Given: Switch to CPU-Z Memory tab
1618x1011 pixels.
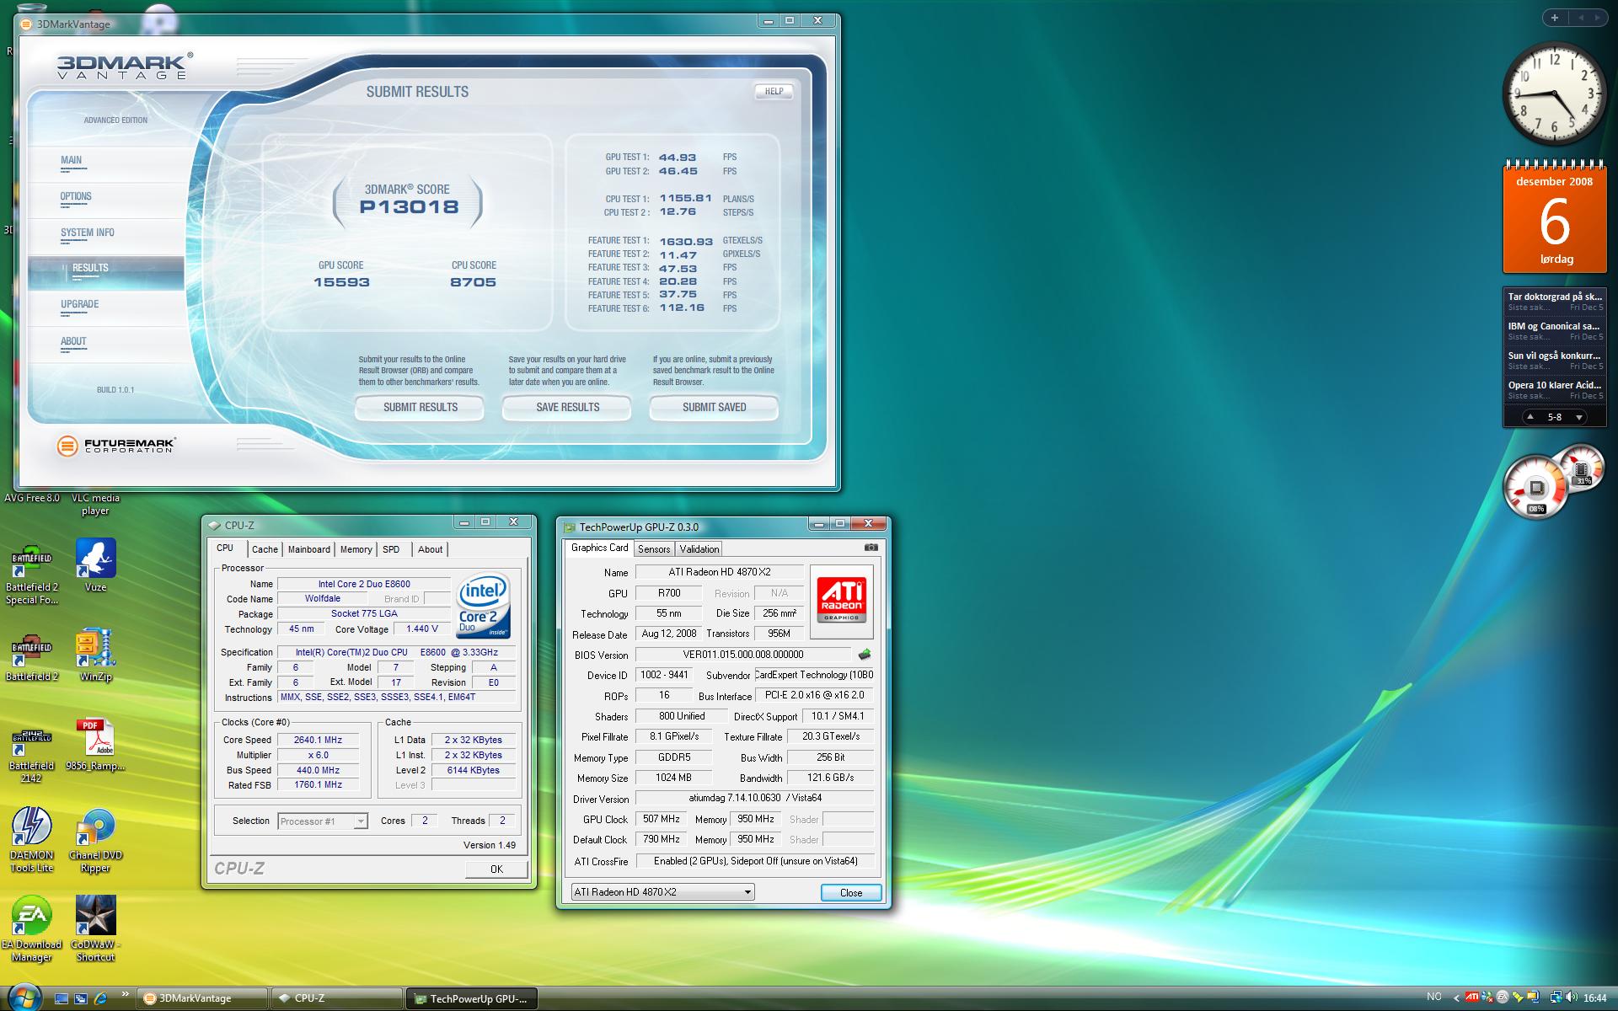Looking at the screenshot, I should pyautogui.click(x=356, y=549).
